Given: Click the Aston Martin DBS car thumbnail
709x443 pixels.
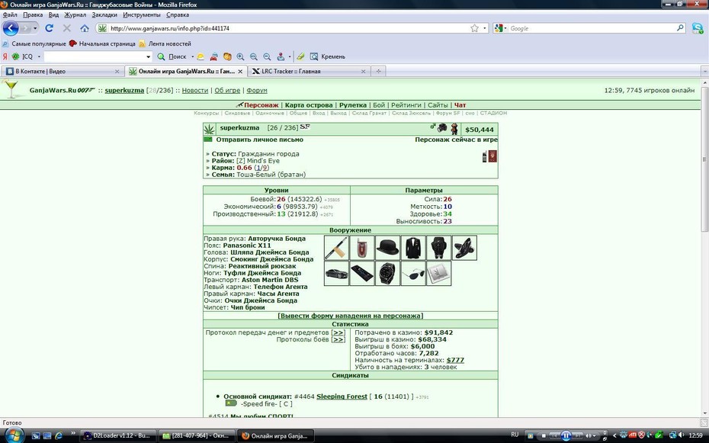Looking at the screenshot, I should [336, 273].
